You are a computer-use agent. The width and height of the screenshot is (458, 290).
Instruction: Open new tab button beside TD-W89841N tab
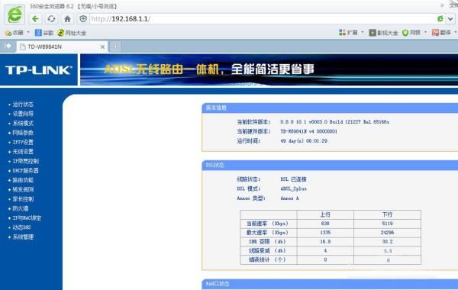pyautogui.click(x=116, y=46)
